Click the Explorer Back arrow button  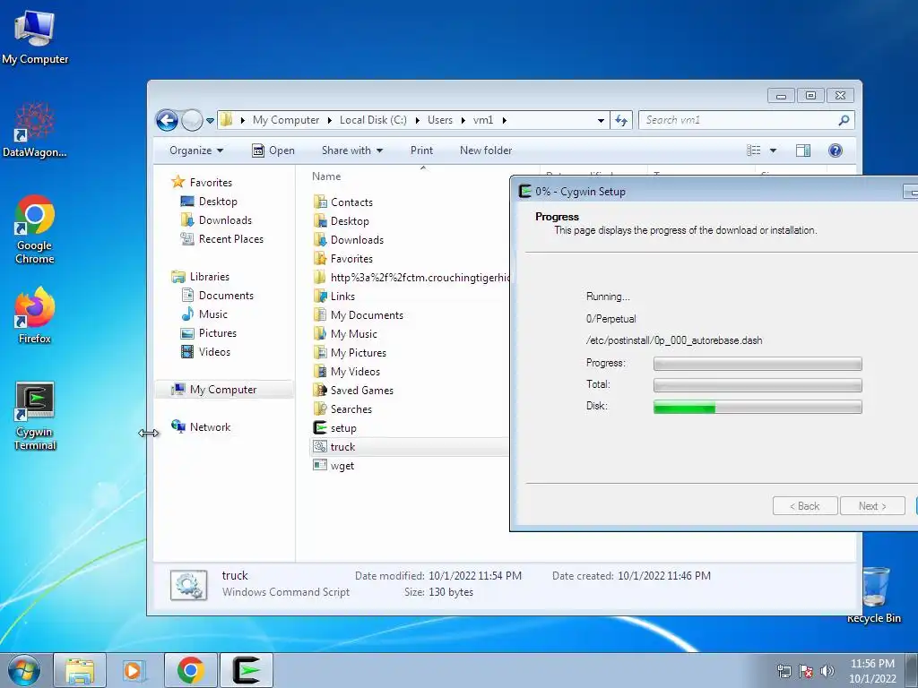[167, 121]
